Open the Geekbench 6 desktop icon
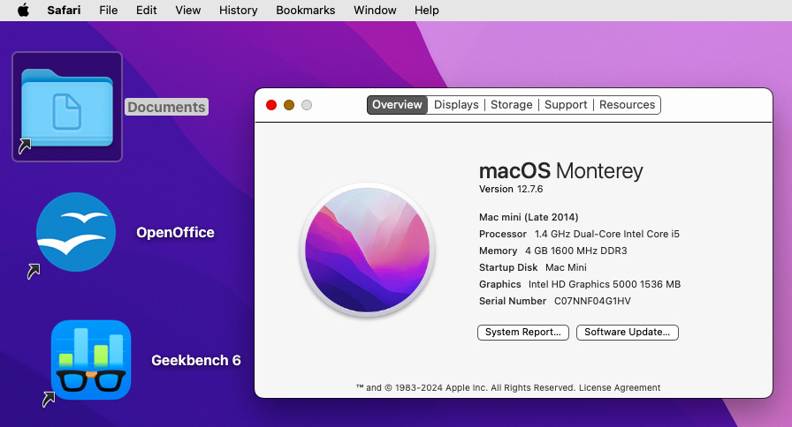The height and width of the screenshot is (427, 792). coord(91,360)
